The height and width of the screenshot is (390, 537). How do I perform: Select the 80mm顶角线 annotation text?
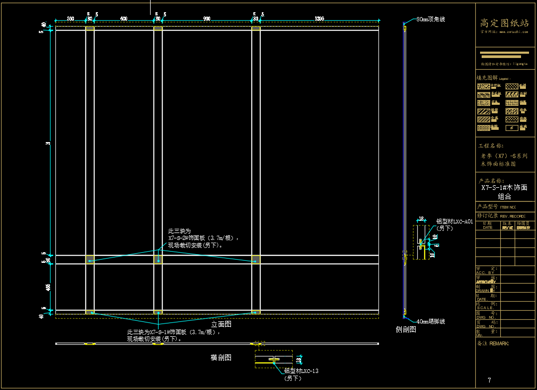[430, 19]
